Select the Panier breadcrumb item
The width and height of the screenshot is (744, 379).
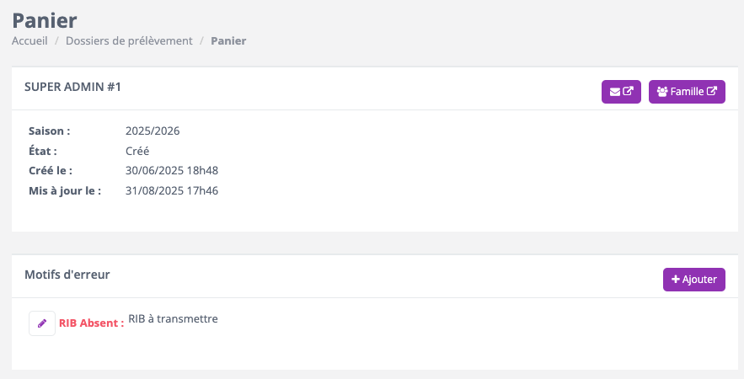(228, 40)
